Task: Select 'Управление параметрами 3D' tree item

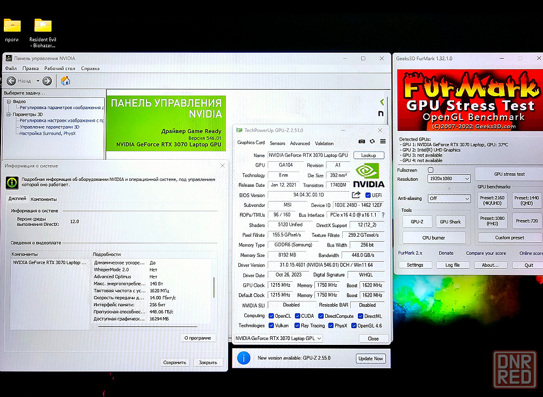Action: [49, 127]
